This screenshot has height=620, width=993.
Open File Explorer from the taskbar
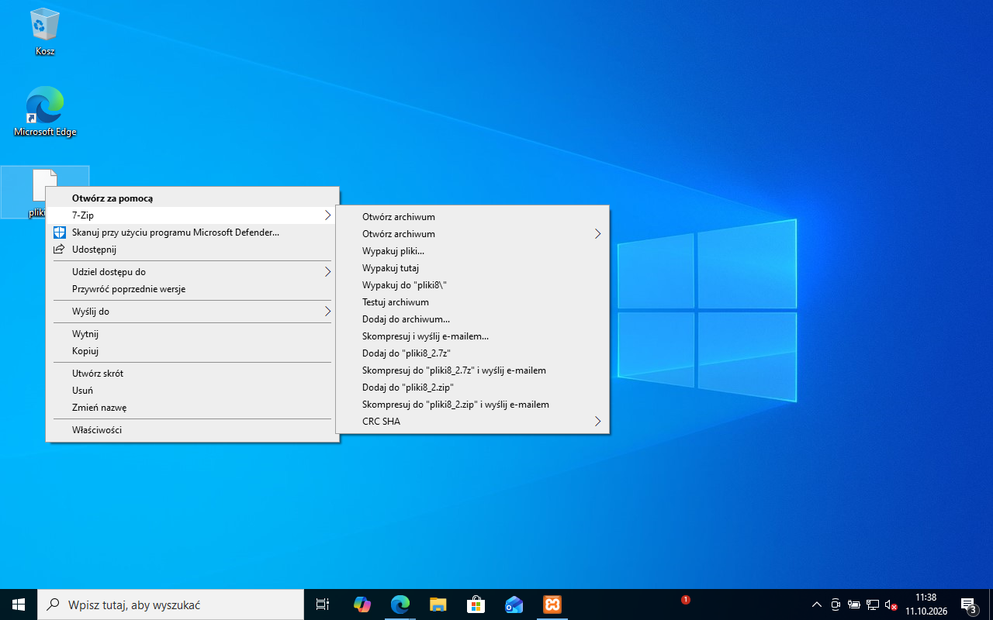[438, 604]
